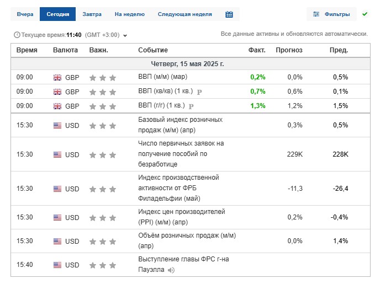This screenshot has height=284, width=375.
Task: Expand the GMT +3:00 timezone dropdown
Action: (125, 36)
